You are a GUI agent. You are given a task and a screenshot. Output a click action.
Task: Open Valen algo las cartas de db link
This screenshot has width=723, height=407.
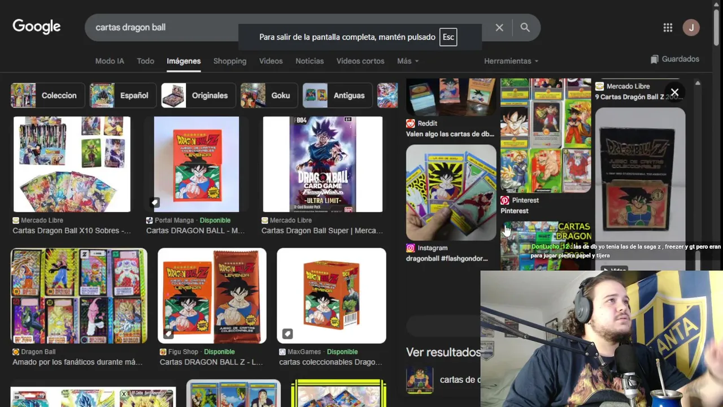[x=450, y=134]
